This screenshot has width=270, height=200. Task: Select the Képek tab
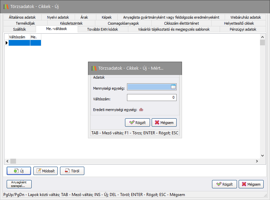coord(107,17)
